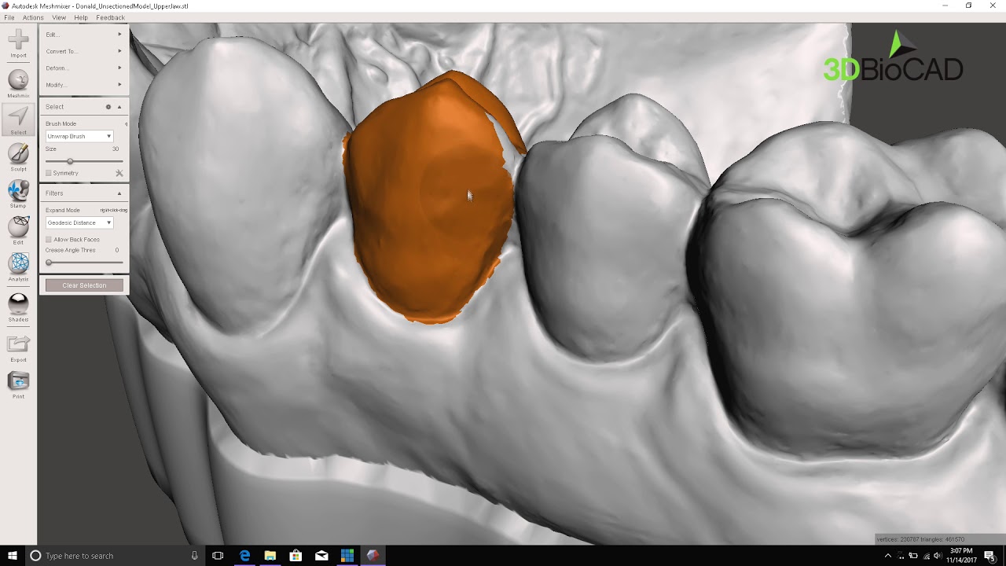Expand the Deform... submenu
The height and width of the screenshot is (566, 1006).
tap(83, 68)
